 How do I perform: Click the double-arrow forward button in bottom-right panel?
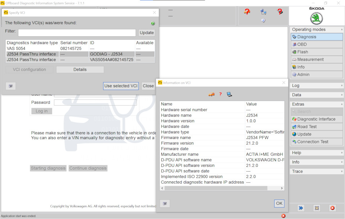[300, 208]
